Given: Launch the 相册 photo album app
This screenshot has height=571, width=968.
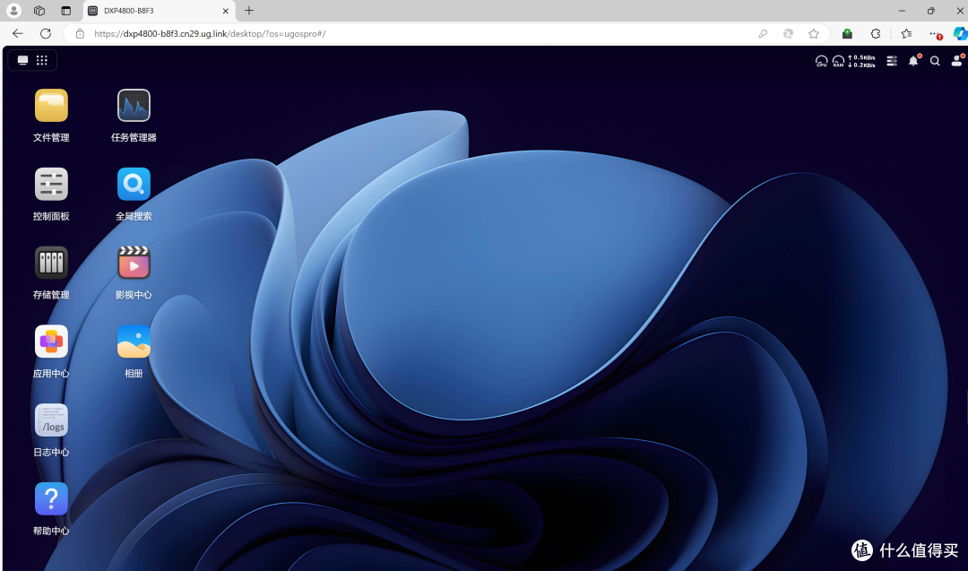Looking at the screenshot, I should click(x=134, y=342).
